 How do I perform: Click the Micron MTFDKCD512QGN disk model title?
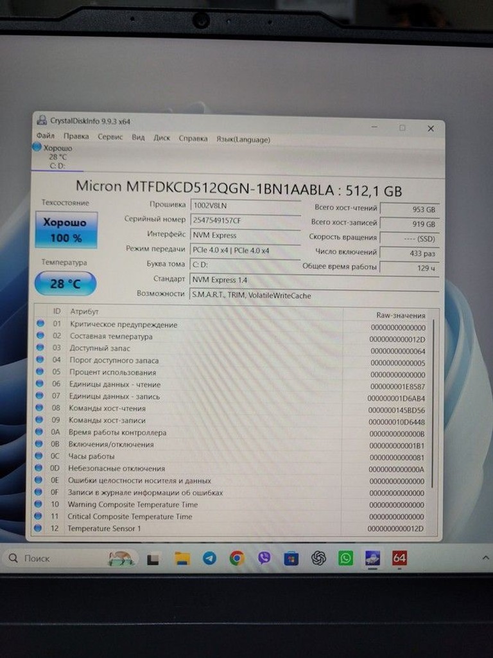click(x=239, y=188)
